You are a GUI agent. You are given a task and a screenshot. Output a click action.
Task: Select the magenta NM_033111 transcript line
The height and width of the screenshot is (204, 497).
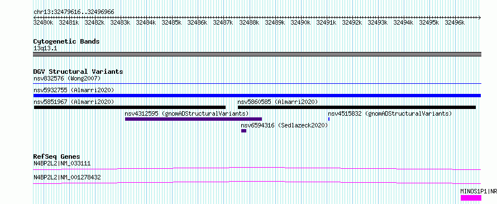[257, 168]
